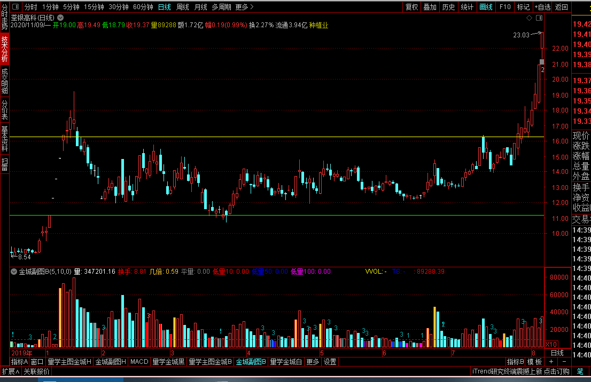Switch to 分时 timeframe
Screen dimensions: 591x382
[x=31, y=7]
